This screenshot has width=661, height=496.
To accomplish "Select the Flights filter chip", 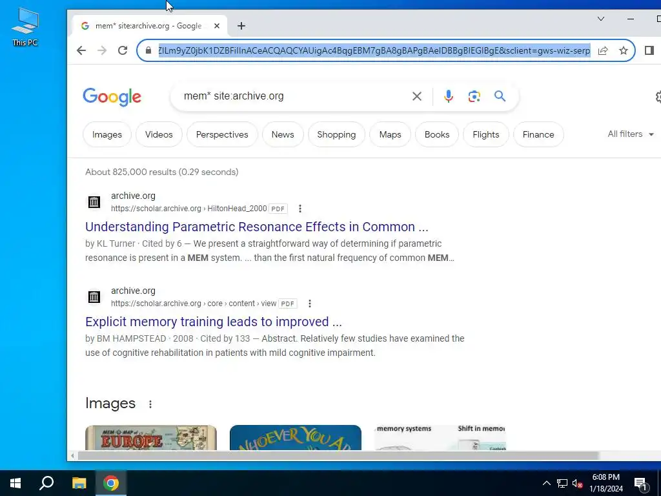I will (485, 134).
